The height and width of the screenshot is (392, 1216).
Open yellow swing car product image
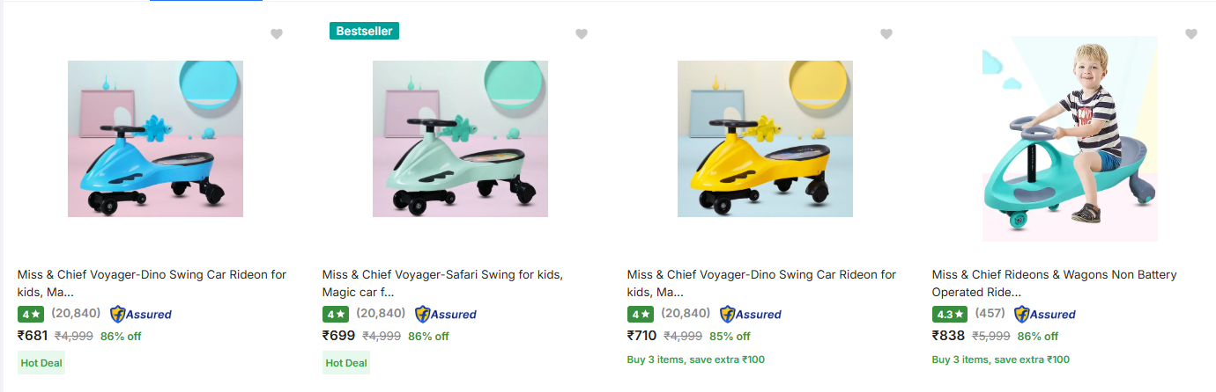coord(765,139)
